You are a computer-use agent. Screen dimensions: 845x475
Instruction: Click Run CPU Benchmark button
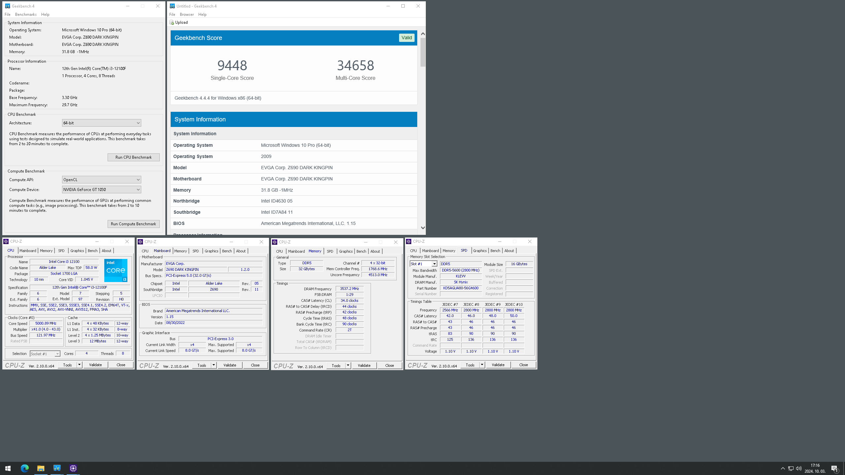click(x=133, y=157)
